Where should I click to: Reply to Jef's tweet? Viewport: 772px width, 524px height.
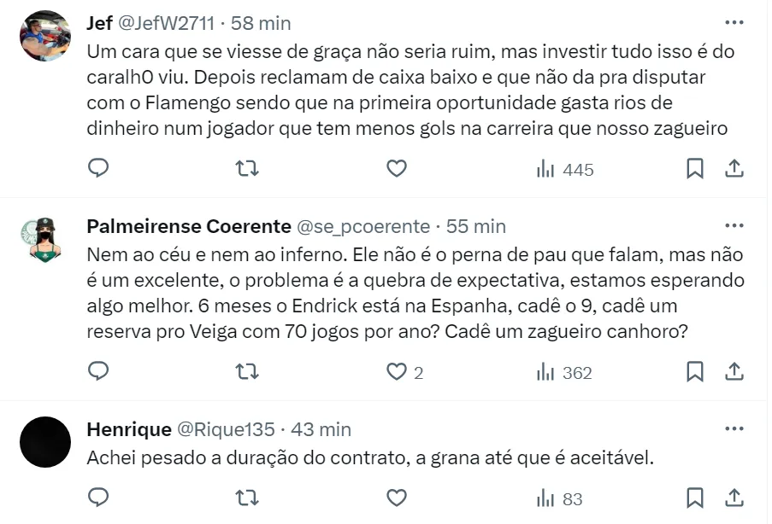click(99, 169)
